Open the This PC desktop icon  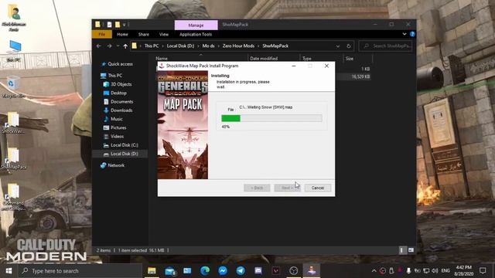pos(14,51)
